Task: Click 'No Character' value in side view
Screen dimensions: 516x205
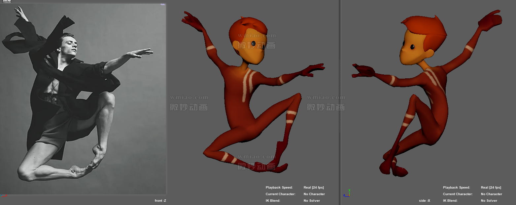Action: [x=491, y=194]
